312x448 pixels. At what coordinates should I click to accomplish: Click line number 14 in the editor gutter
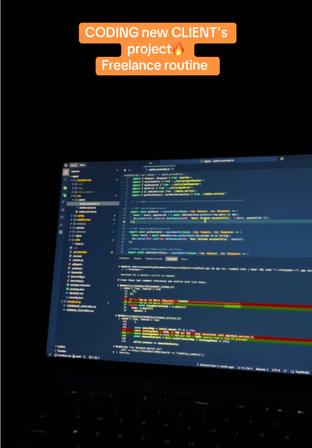[124, 222]
